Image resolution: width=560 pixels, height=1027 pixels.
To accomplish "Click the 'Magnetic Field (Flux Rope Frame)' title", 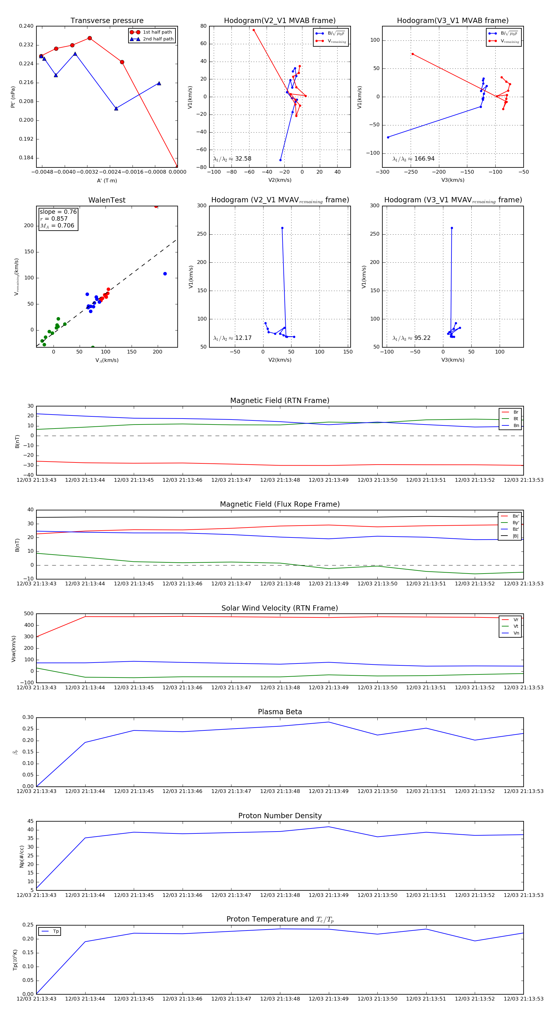I will [280, 504].
